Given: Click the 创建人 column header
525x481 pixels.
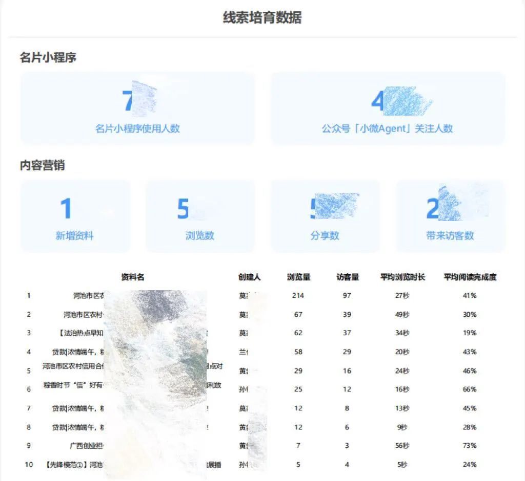Looking at the screenshot, I should pyautogui.click(x=249, y=277).
